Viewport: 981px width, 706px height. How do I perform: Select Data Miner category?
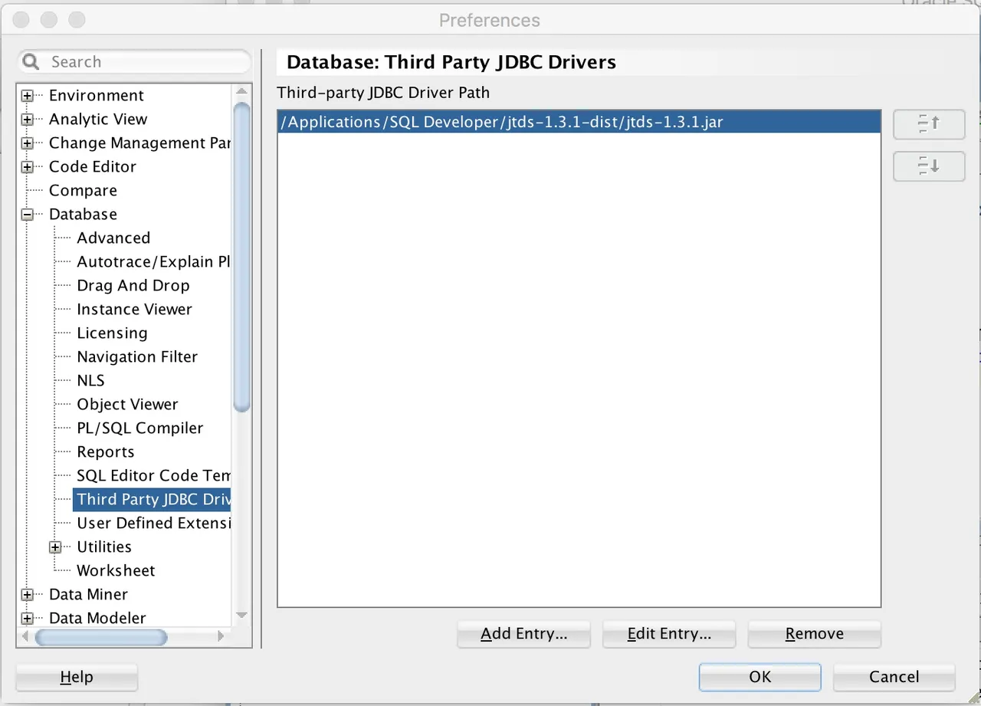click(x=88, y=595)
